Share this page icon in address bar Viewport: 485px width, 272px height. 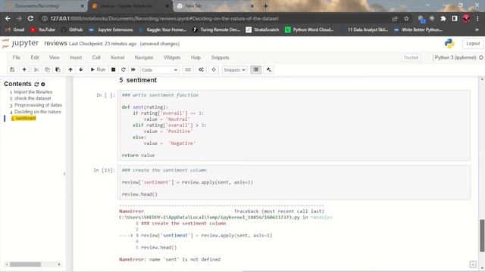point(395,18)
